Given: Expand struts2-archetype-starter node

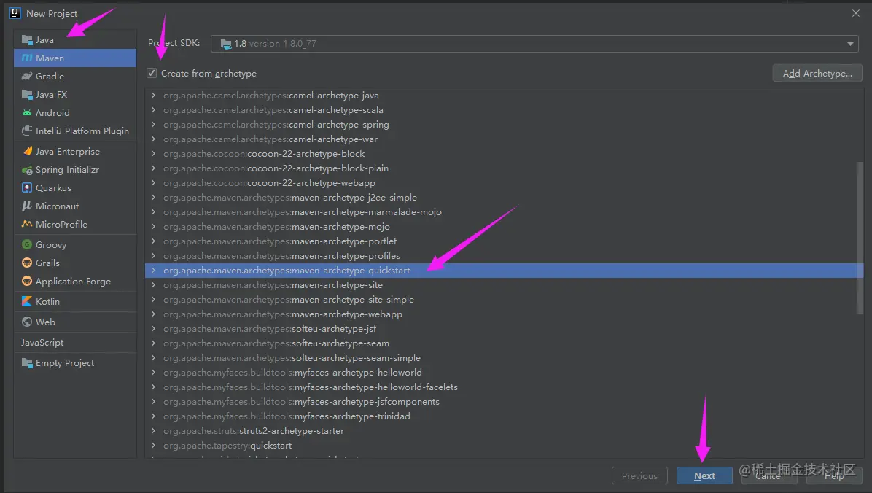Looking at the screenshot, I should 154,431.
